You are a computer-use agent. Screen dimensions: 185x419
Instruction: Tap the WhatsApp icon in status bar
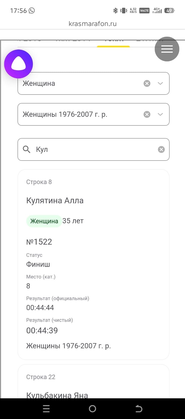click(x=32, y=10)
